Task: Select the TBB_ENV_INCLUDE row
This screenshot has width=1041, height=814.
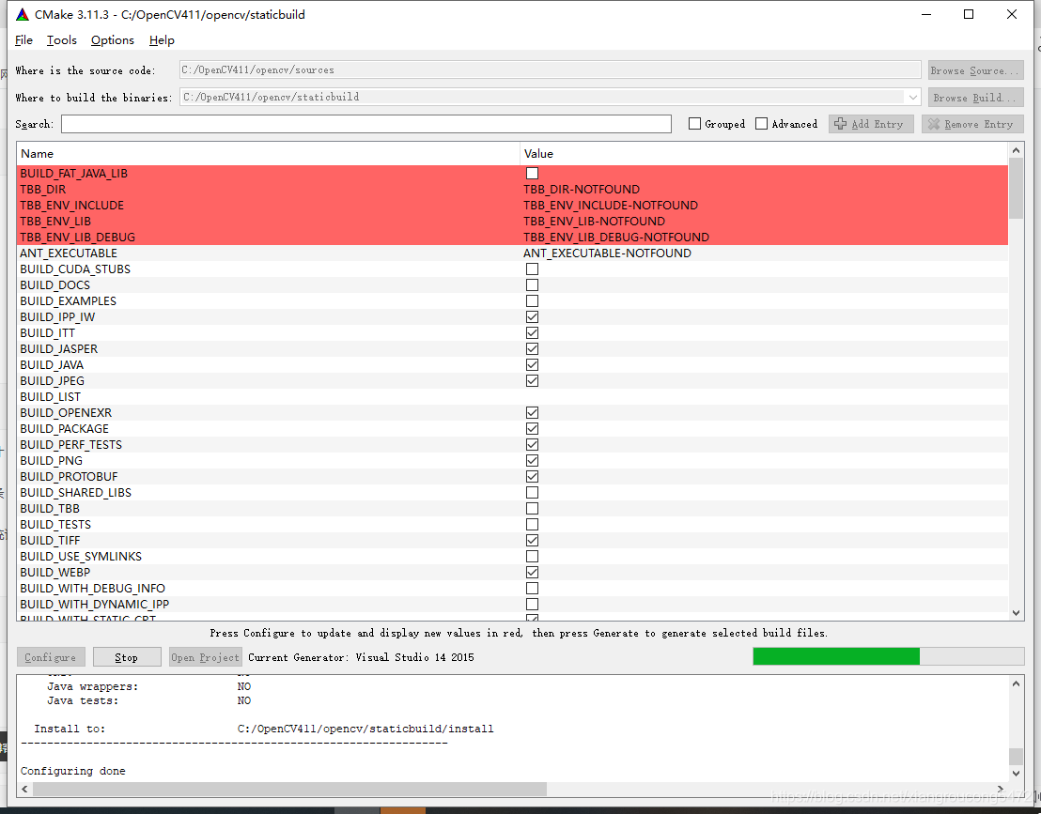Action: (x=513, y=205)
